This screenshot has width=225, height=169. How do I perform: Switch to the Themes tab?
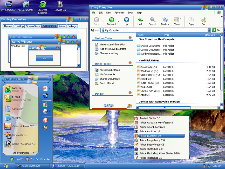coord(8,26)
